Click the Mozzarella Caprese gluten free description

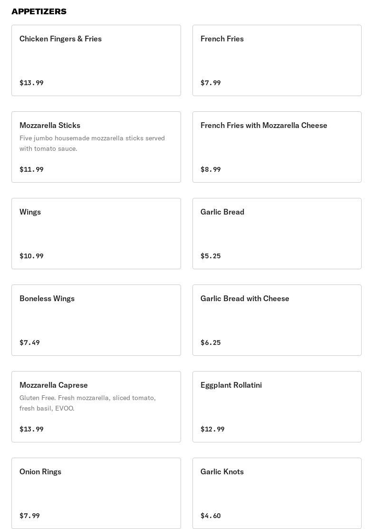point(87,403)
